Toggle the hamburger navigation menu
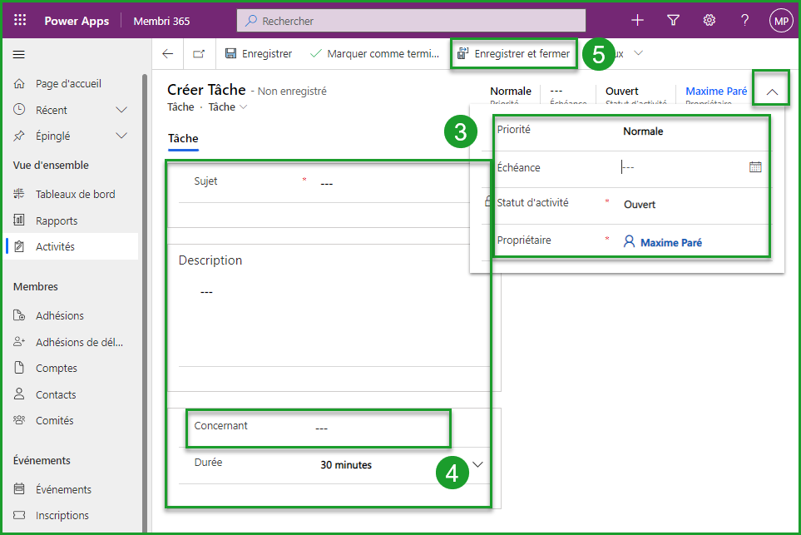Image resolution: width=801 pixels, height=535 pixels. (x=19, y=54)
